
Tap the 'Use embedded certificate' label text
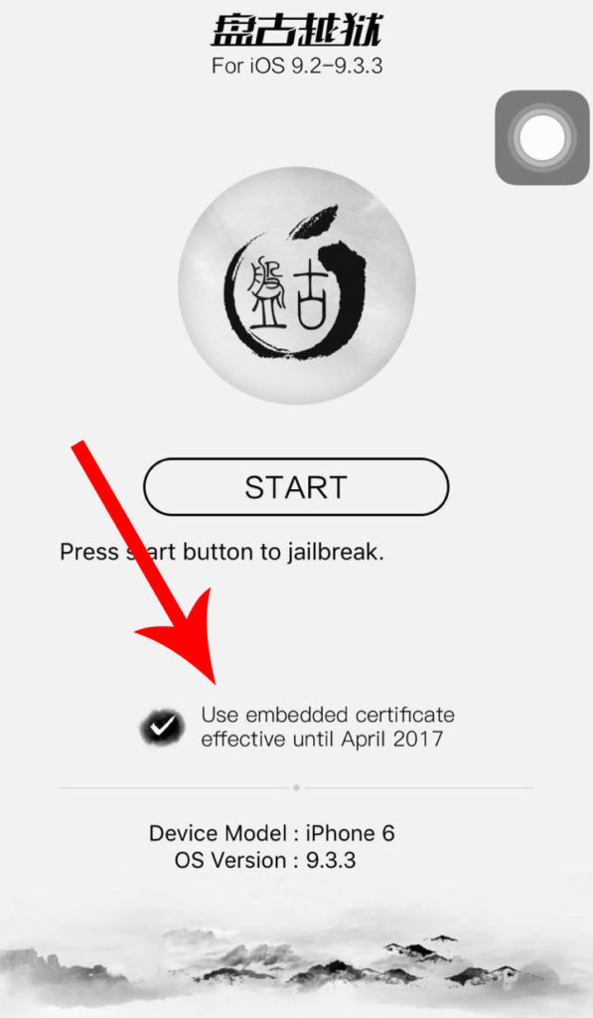tap(328, 714)
